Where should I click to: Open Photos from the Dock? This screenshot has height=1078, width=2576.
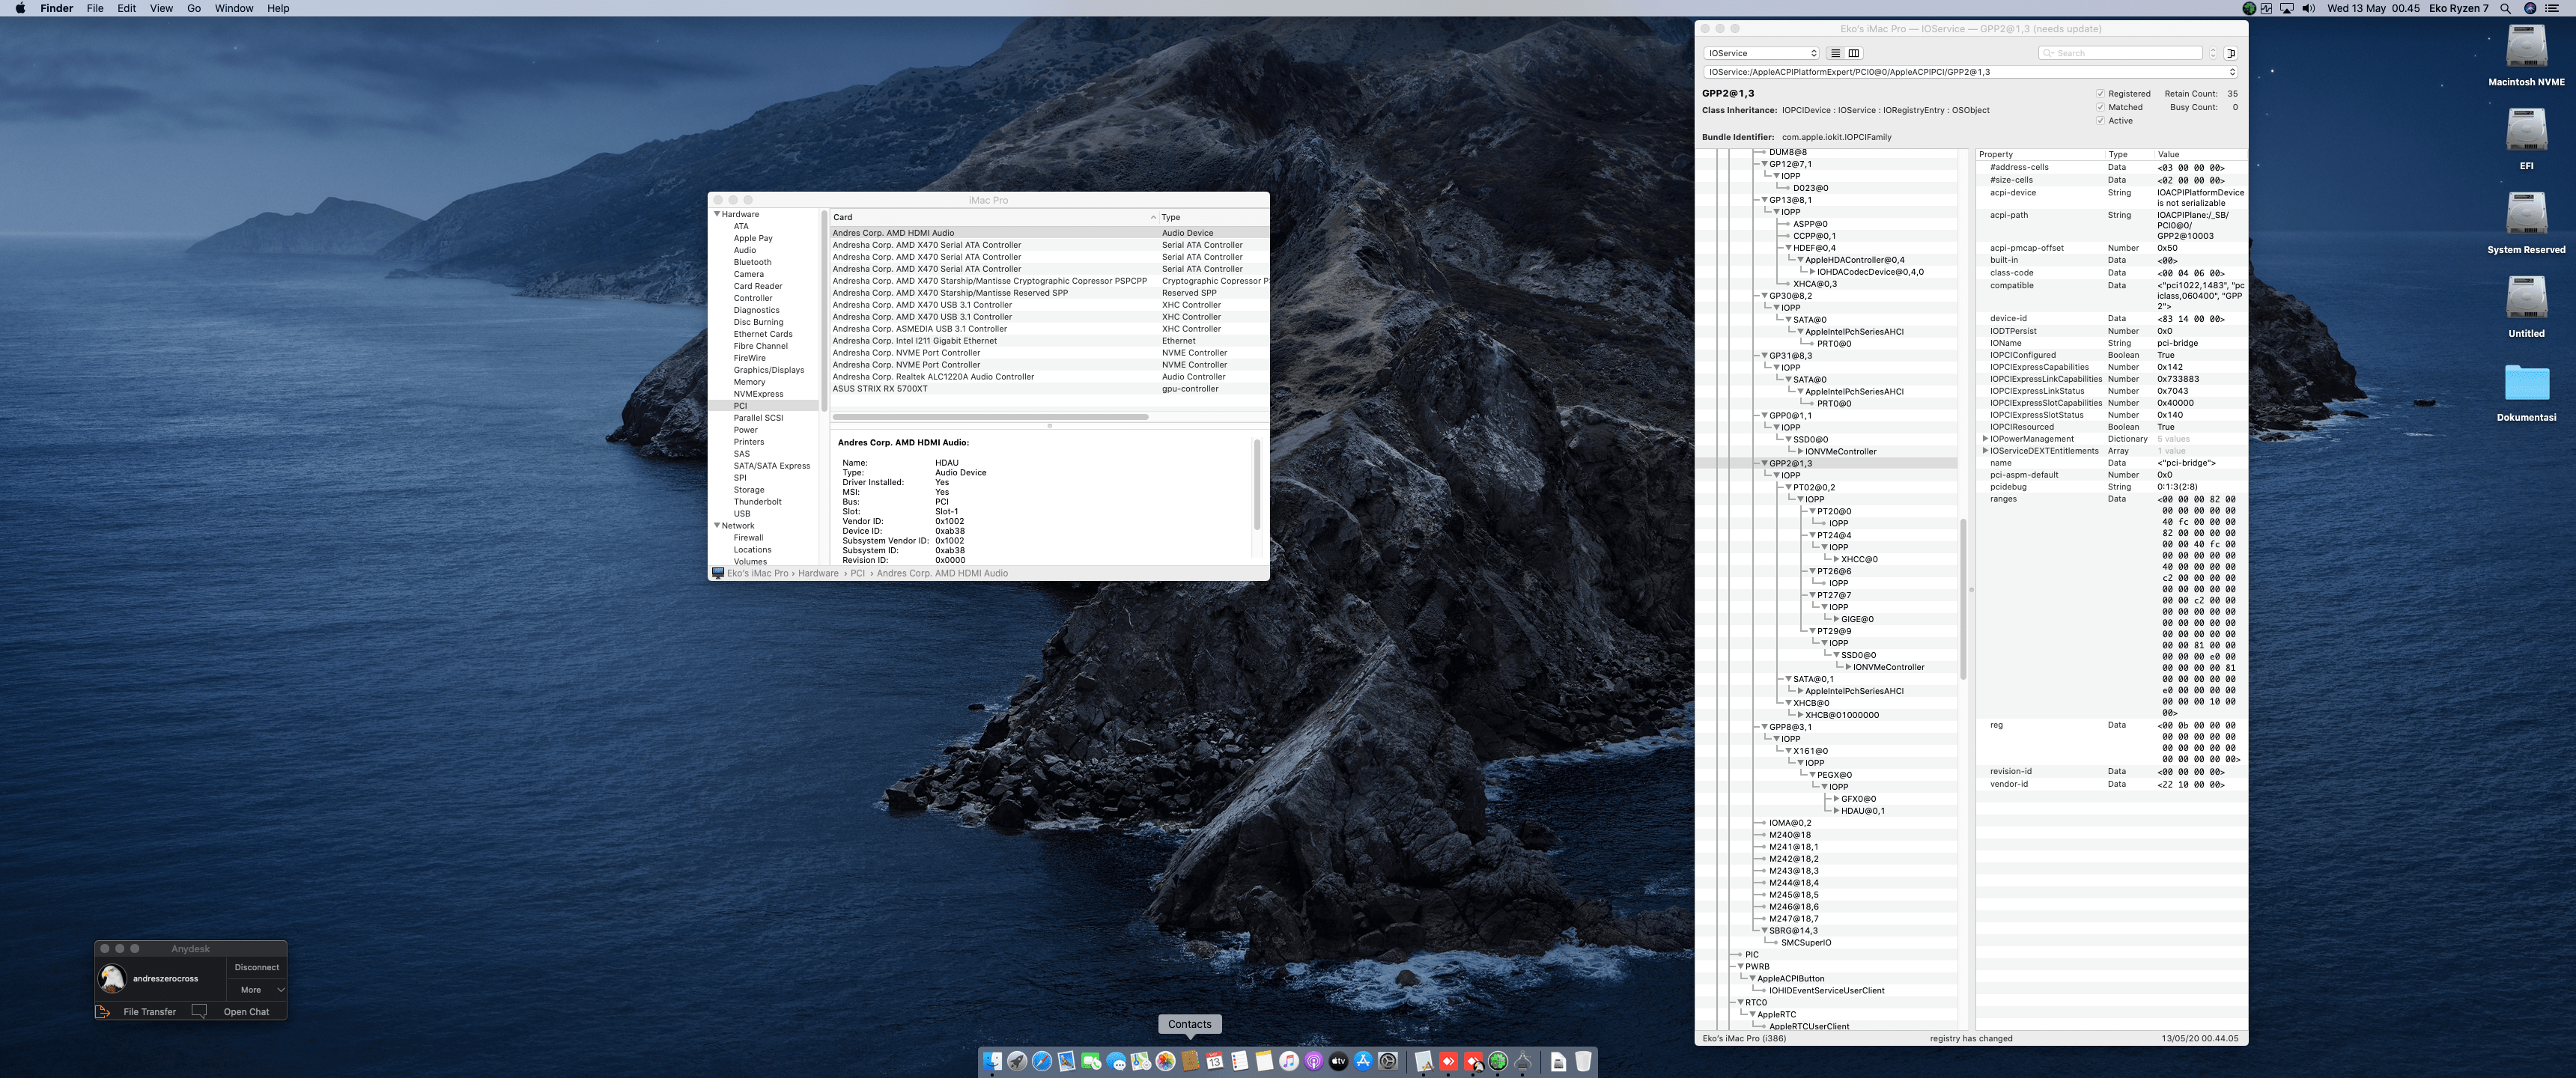click(1166, 1061)
